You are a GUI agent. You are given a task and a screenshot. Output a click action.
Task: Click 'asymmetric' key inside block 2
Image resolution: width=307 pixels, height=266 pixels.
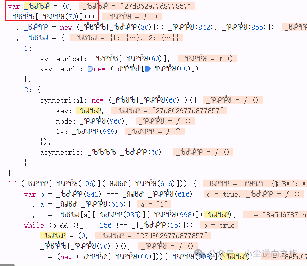click(60, 152)
